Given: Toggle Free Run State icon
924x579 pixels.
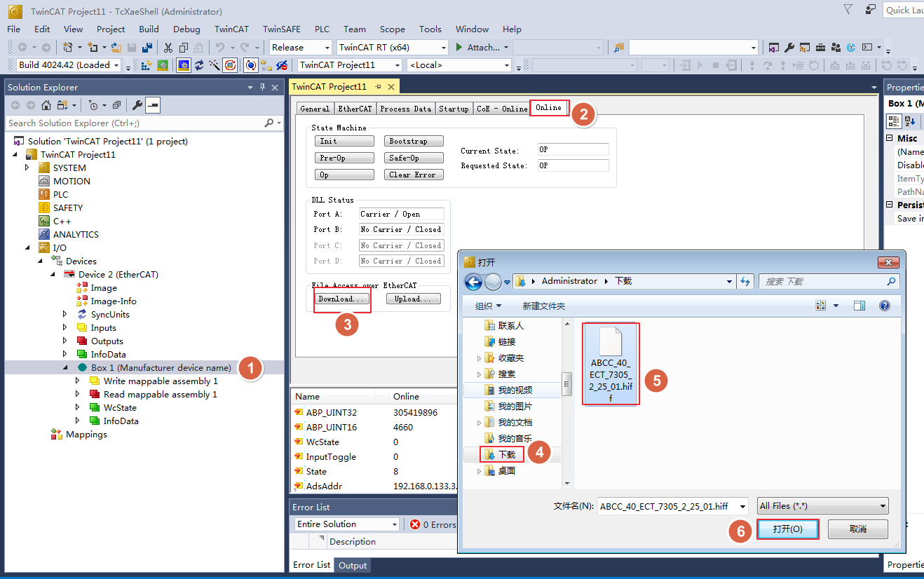Looking at the screenshot, I should pyautogui.click(x=230, y=65).
